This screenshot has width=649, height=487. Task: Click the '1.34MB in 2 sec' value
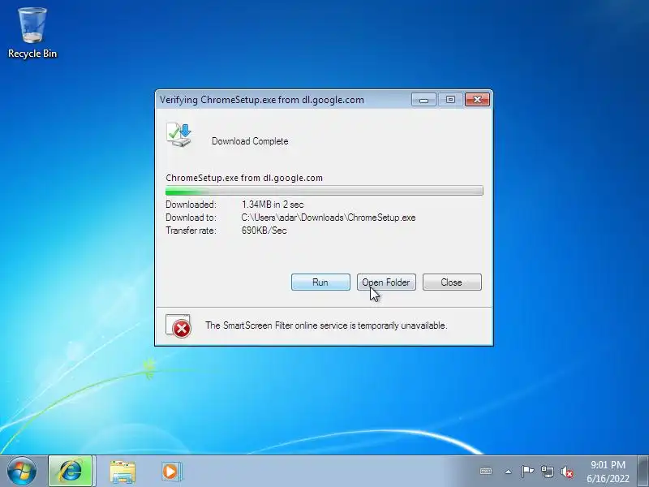273,205
